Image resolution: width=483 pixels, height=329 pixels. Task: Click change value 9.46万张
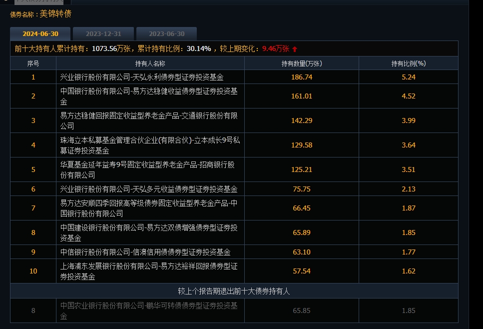276,48
